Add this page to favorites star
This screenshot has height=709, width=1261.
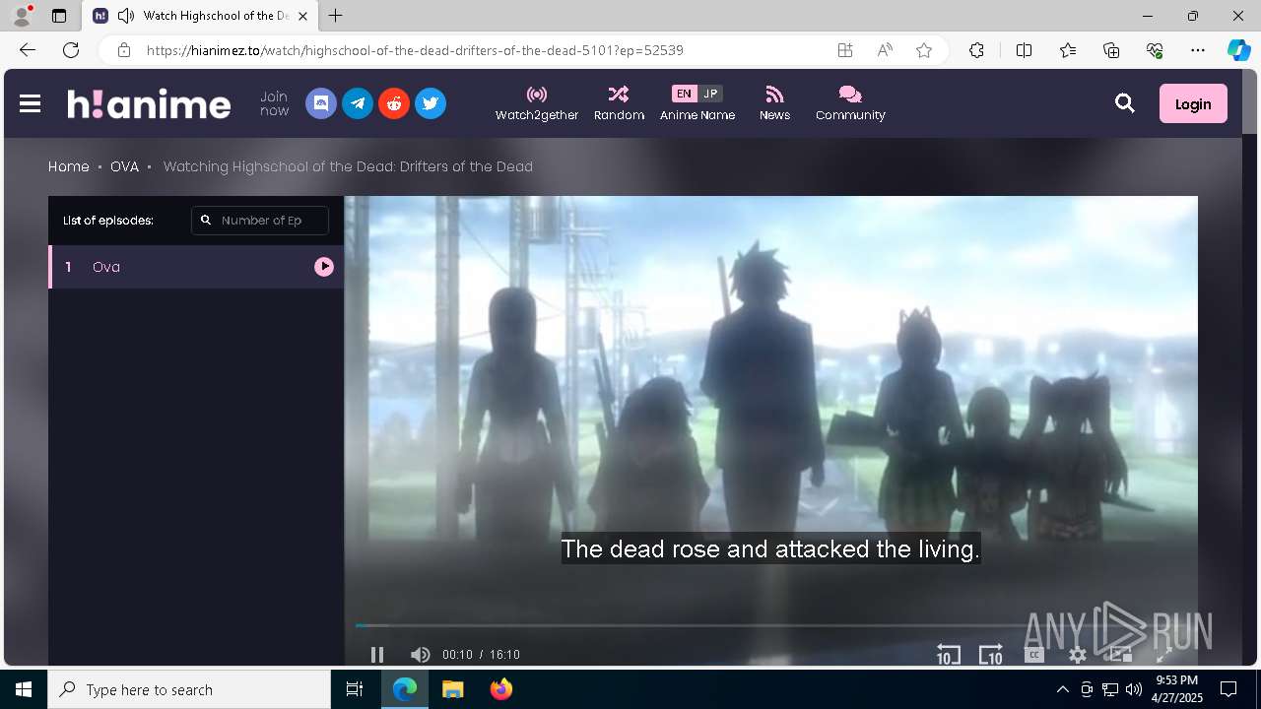click(924, 50)
